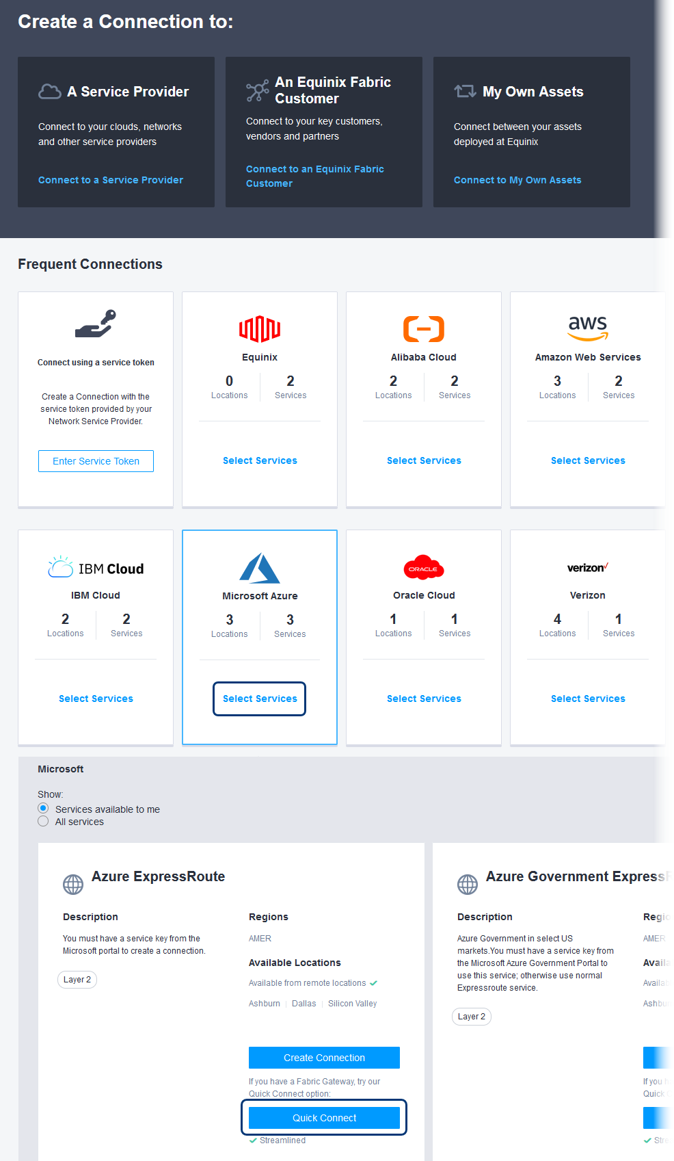Click the Amazon Web Services card name
674x1161 pixels.
(x=588, y=357)
